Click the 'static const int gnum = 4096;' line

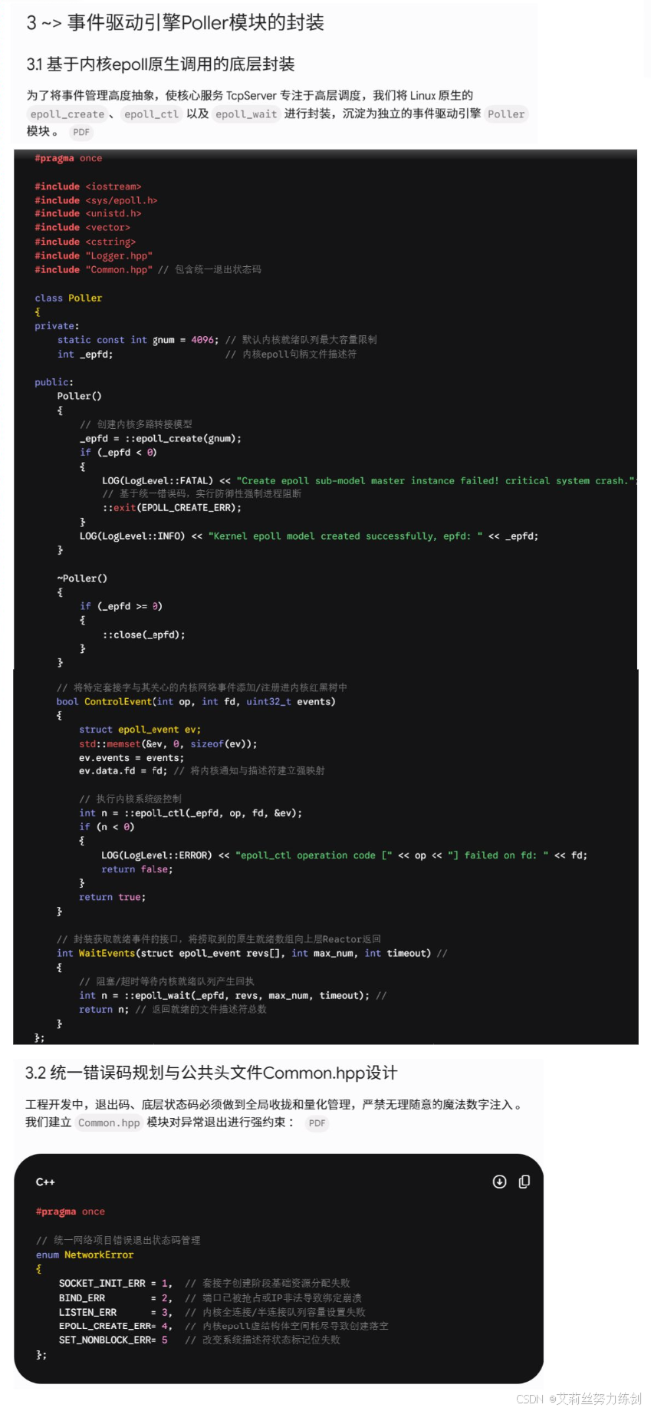point(138,340)
